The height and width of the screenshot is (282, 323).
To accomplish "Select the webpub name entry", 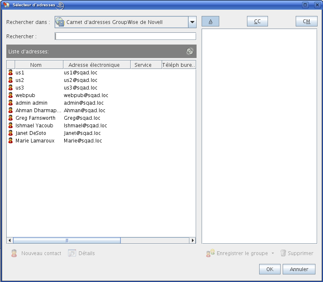I will click(25, 95).
